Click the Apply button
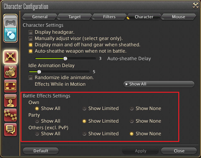This screenshot has width=201, height=158. (x=140, y=151)
